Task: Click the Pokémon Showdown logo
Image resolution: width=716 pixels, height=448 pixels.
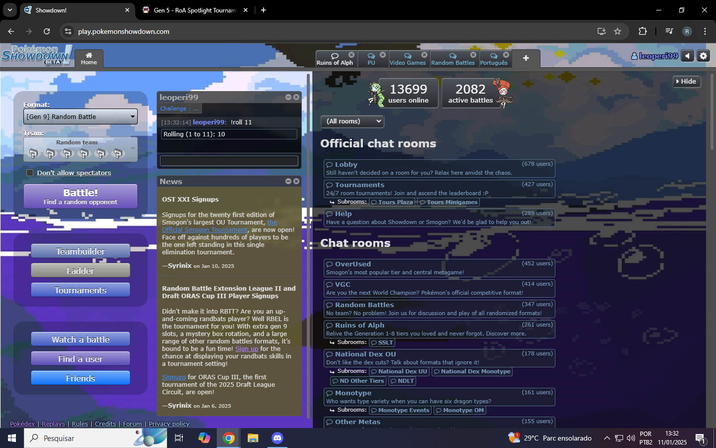Action: click(36, 55)
